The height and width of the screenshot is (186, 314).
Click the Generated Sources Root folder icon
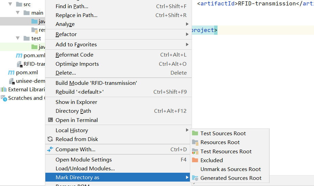(x=195, y=178)
